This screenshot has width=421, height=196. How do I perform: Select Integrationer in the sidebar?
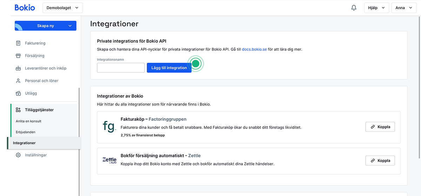click(x=24, y=143)
